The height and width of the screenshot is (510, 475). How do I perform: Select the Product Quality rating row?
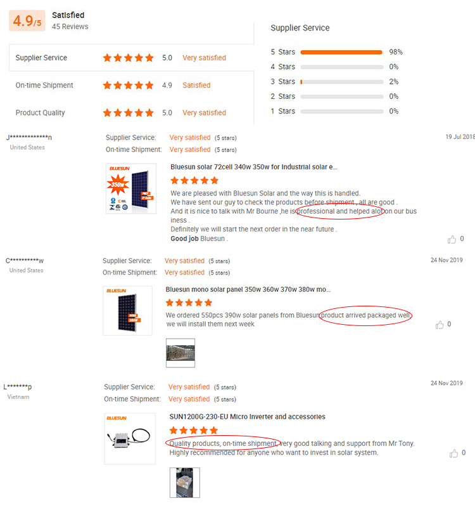point(132,112)
